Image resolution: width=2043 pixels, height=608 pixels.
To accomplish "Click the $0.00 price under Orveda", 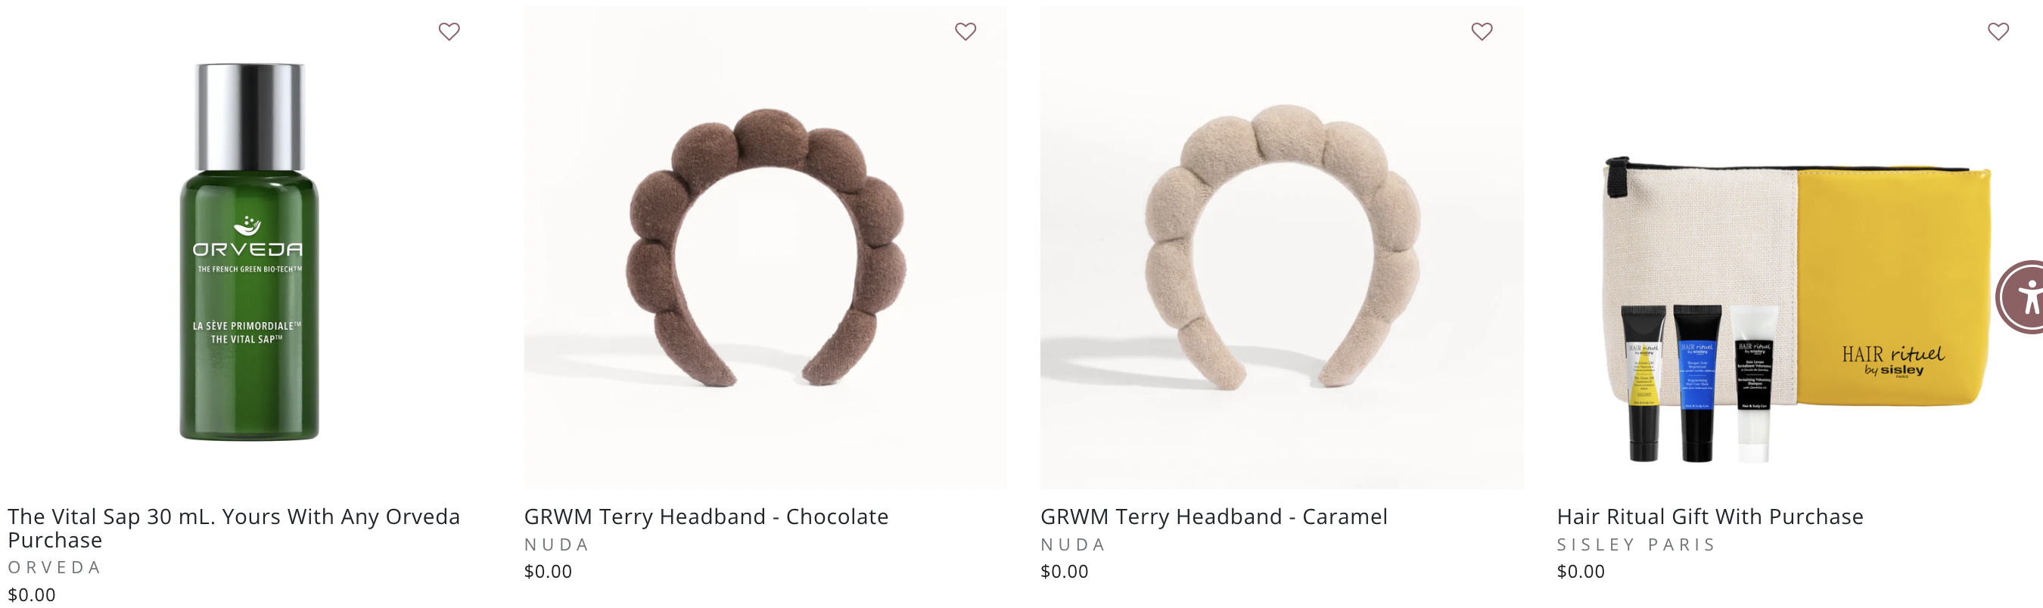I will [x=32, y=594].
